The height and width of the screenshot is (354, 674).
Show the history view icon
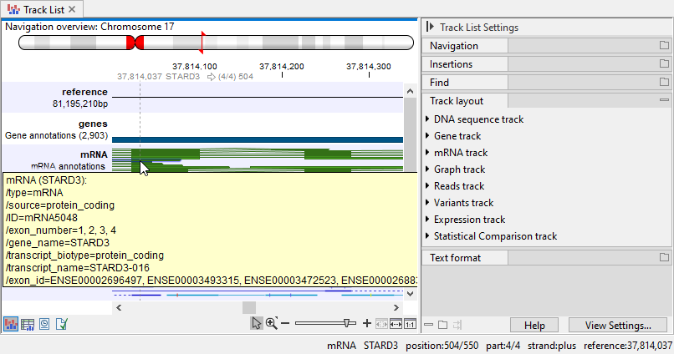(x=44, y=324)
